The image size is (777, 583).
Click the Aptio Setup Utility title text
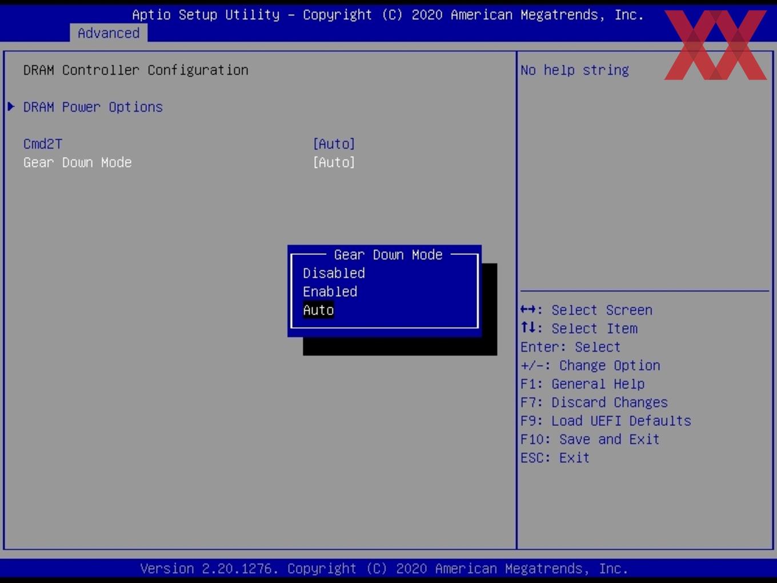click(x=388, y=15)
